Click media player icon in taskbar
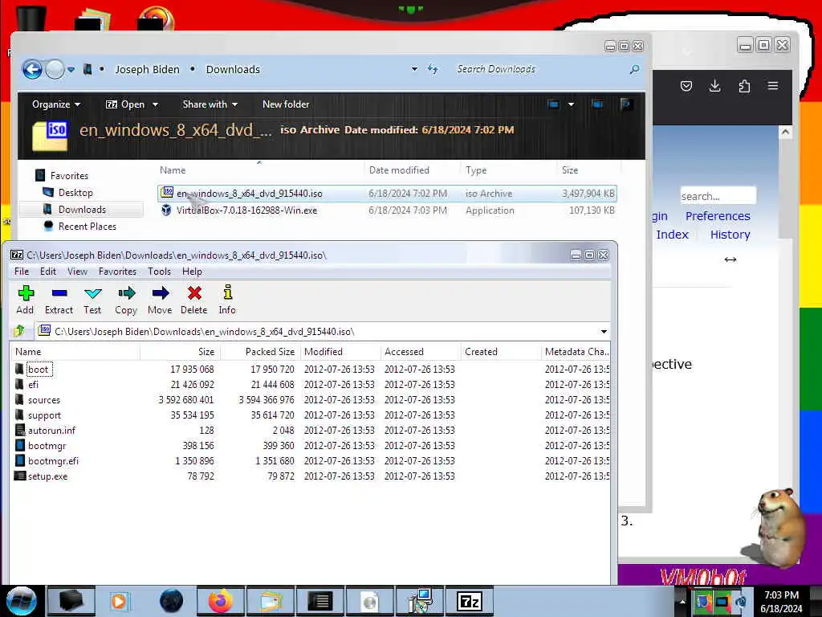This screenshot has height=617, width=822. 120,601
